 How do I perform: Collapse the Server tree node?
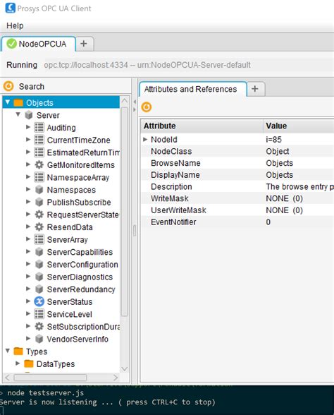coord(18,114)
